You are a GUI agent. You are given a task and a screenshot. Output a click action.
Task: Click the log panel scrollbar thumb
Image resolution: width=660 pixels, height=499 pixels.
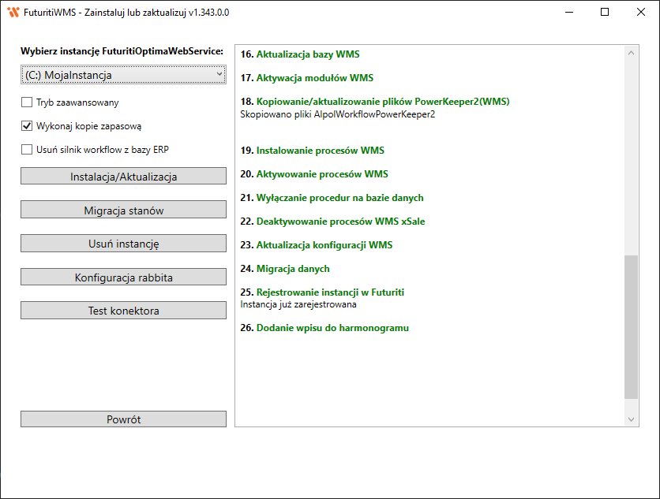631,326
